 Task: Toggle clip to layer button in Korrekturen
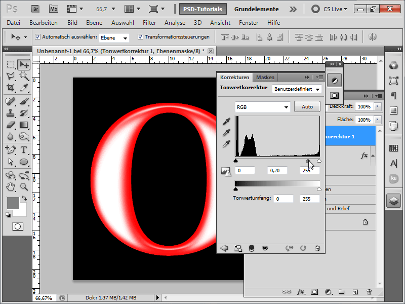251,248
